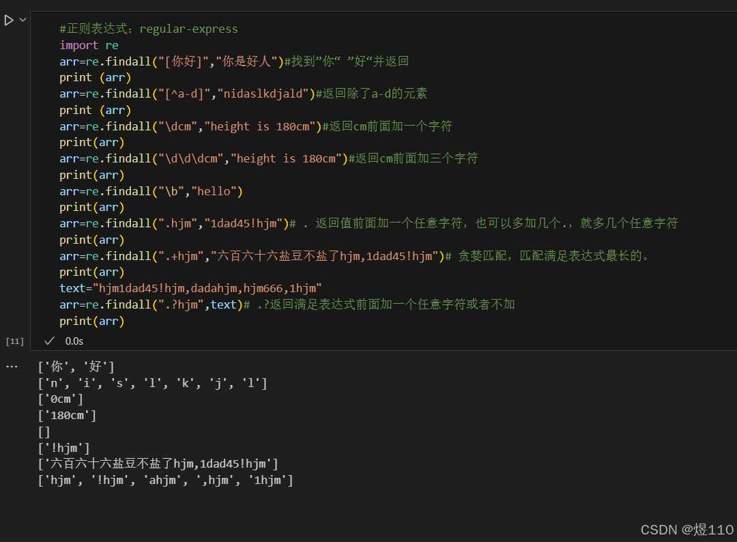Click the regular-express comment line

point(148,28)
